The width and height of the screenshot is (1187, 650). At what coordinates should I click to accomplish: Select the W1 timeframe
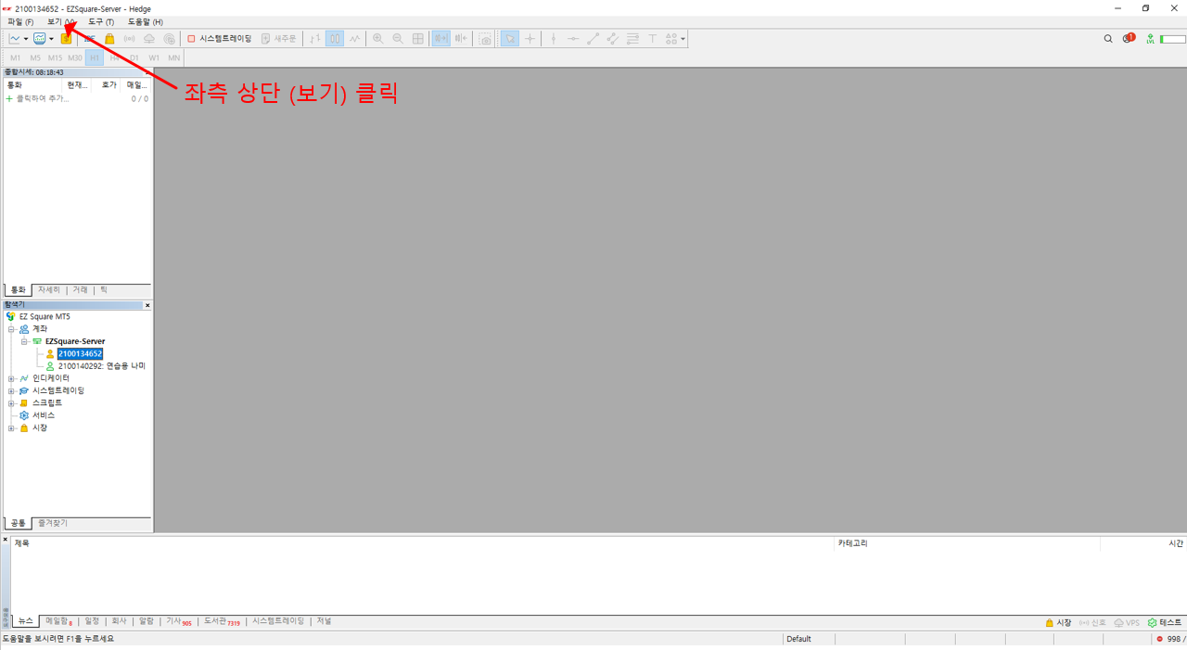click(154, 57)
